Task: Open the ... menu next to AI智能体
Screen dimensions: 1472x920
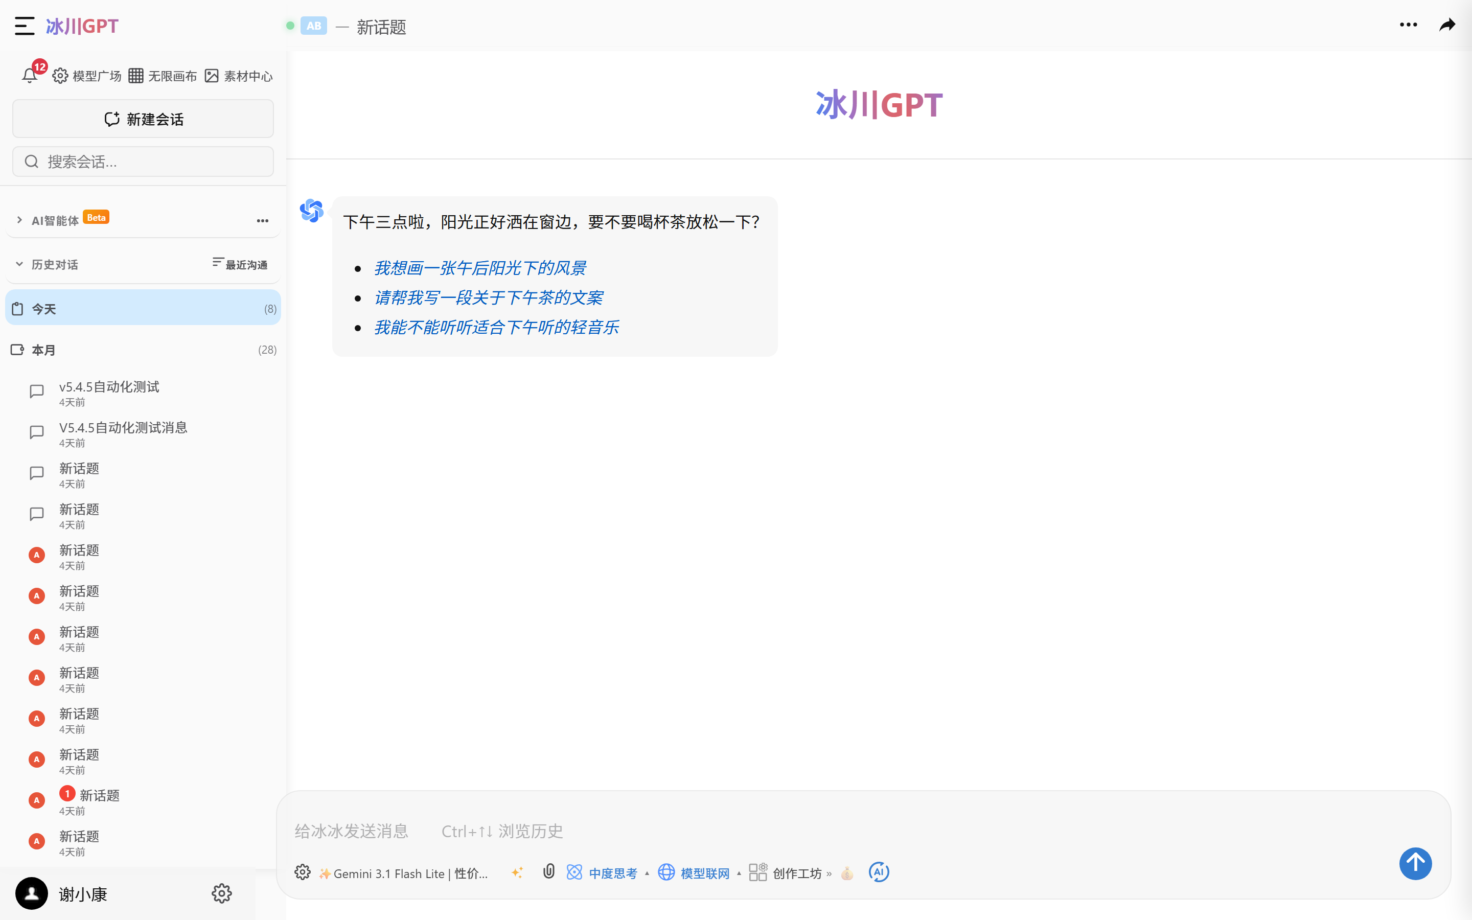Action: coord(262,220)
